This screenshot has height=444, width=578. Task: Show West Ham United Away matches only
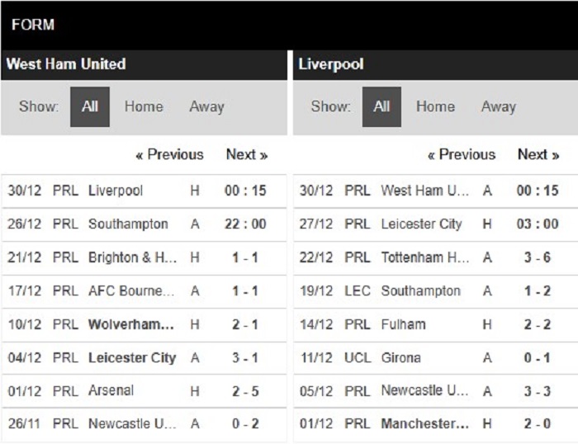click(206, 106)
